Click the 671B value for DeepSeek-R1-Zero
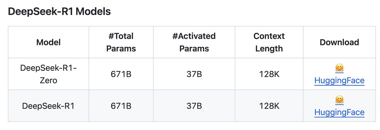This screenshot has height=130, width=380. 121,74
